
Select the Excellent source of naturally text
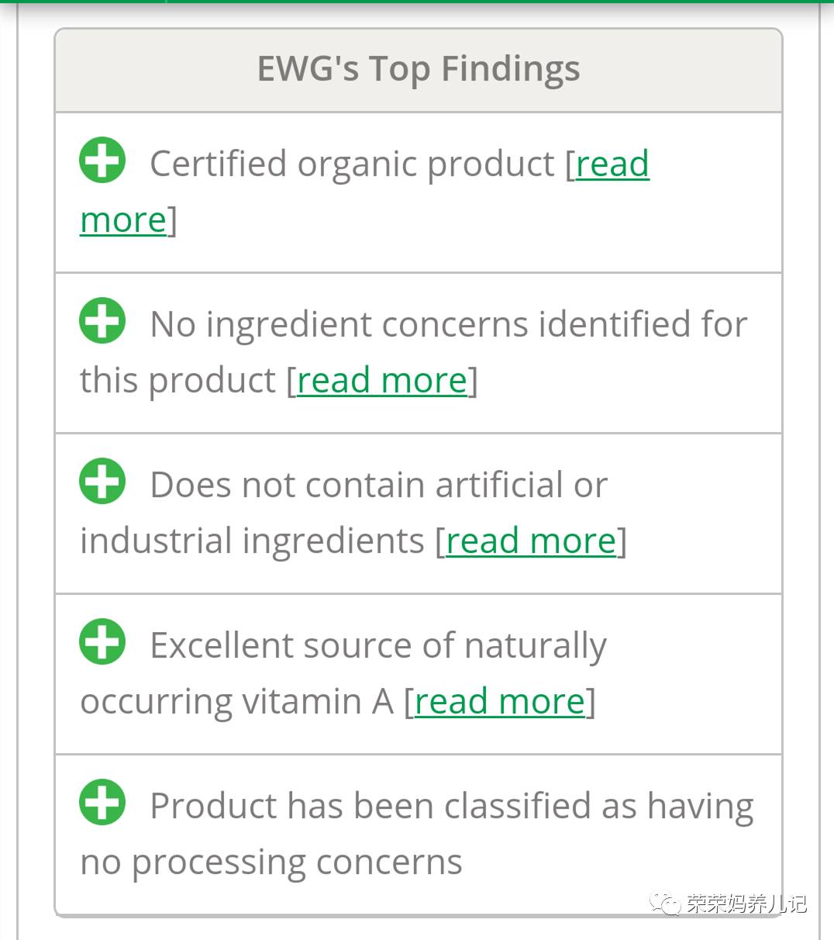377,646
